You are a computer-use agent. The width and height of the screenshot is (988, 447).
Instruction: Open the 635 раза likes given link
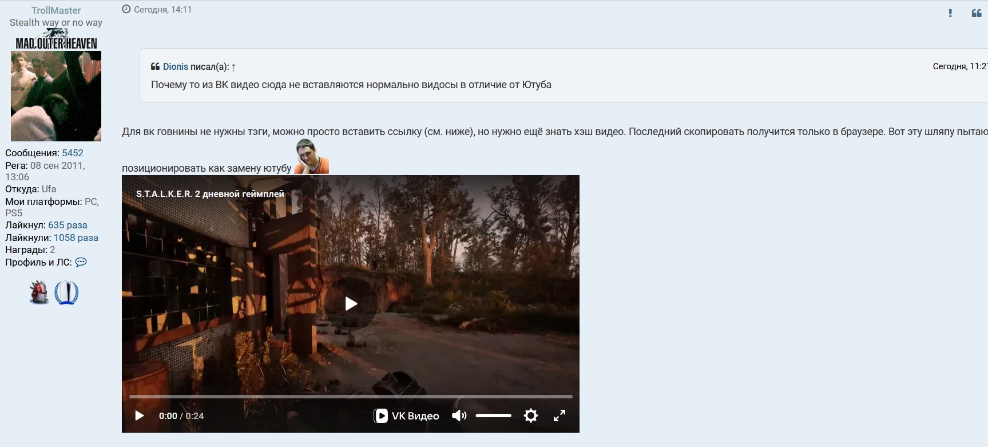[x=68, y=225]
